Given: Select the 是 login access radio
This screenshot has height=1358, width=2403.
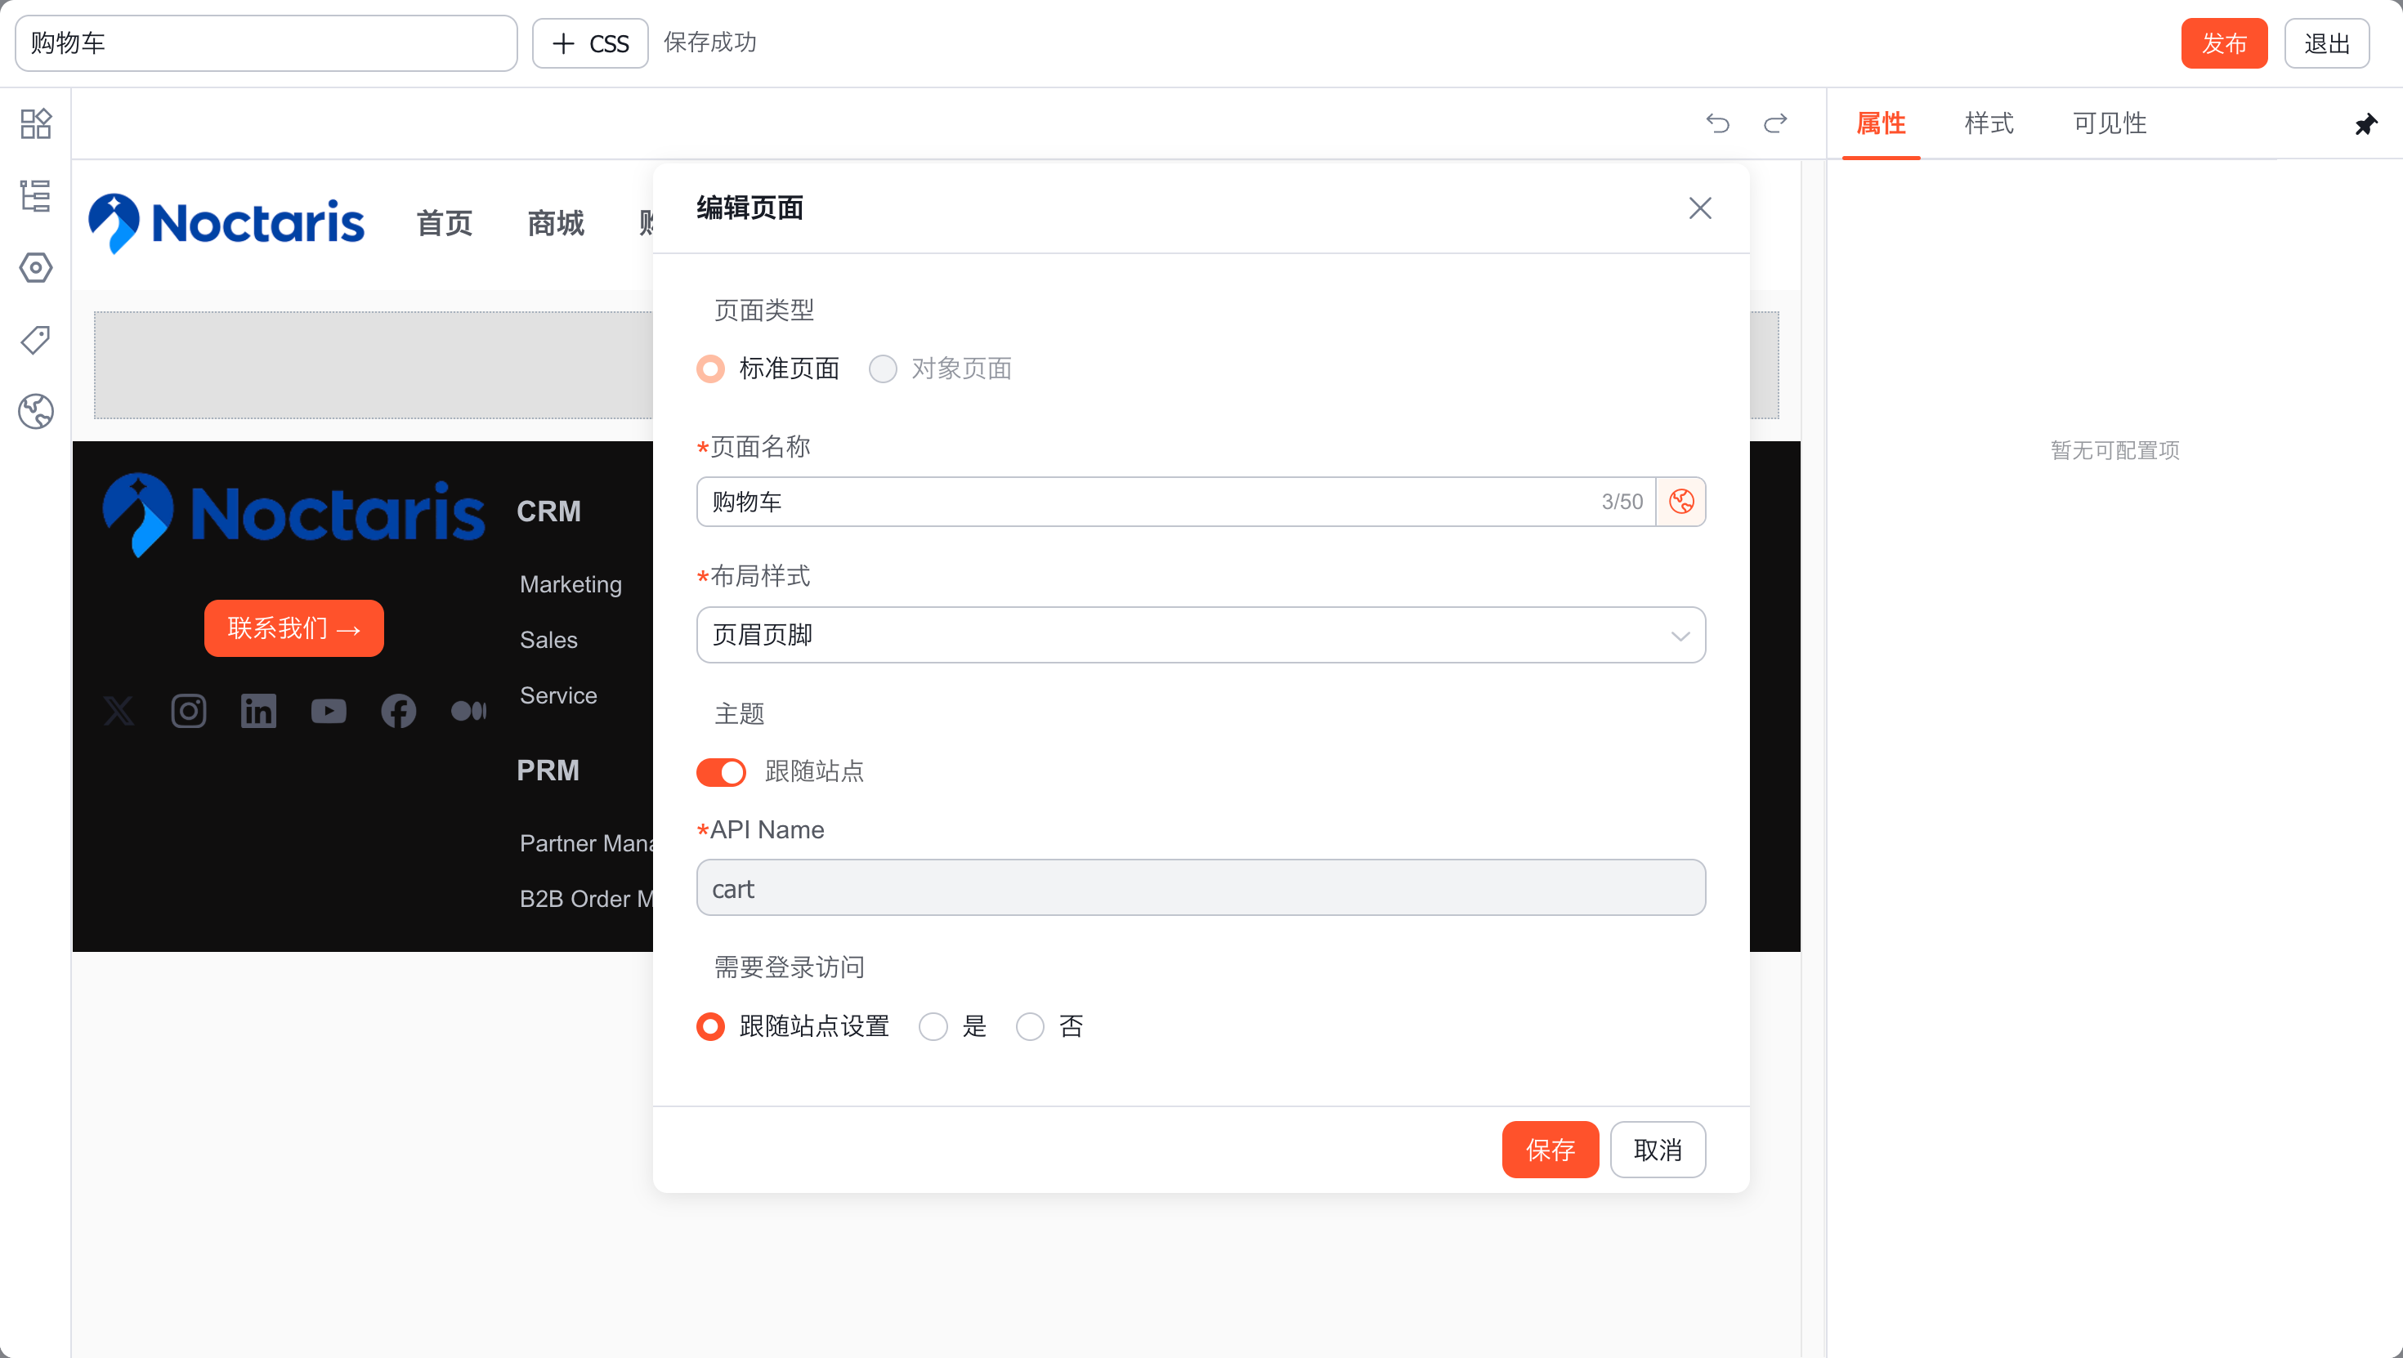Looking at the screenshot, I should pyautogui.click(x=933, y=1027).
